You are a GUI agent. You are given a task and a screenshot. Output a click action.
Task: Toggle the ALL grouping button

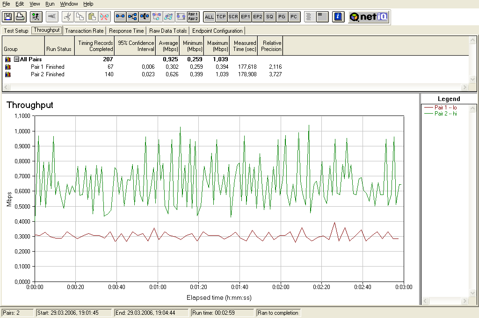pos(209,17)
